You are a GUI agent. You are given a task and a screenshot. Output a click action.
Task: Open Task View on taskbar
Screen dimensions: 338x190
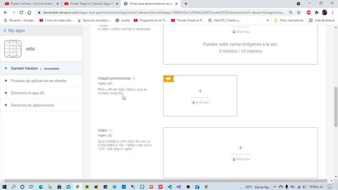point(31,187)
